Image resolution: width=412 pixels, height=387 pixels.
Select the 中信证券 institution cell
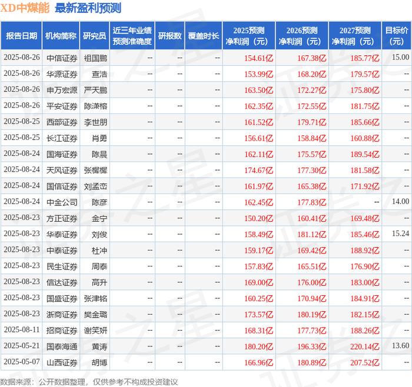point(62,58)
